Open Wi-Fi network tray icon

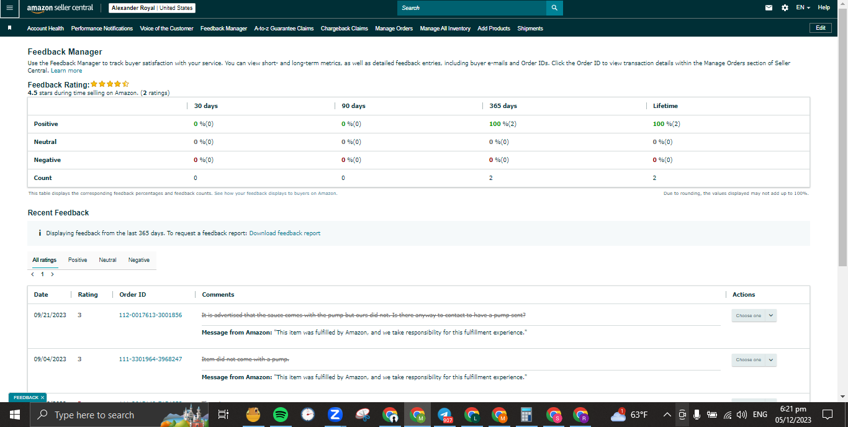pyautogui.click(x=727, y=415)
